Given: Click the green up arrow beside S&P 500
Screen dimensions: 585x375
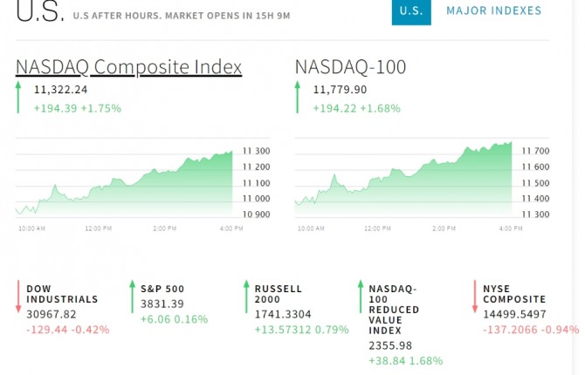Looking at the screenshot, I should click(132, 297).
